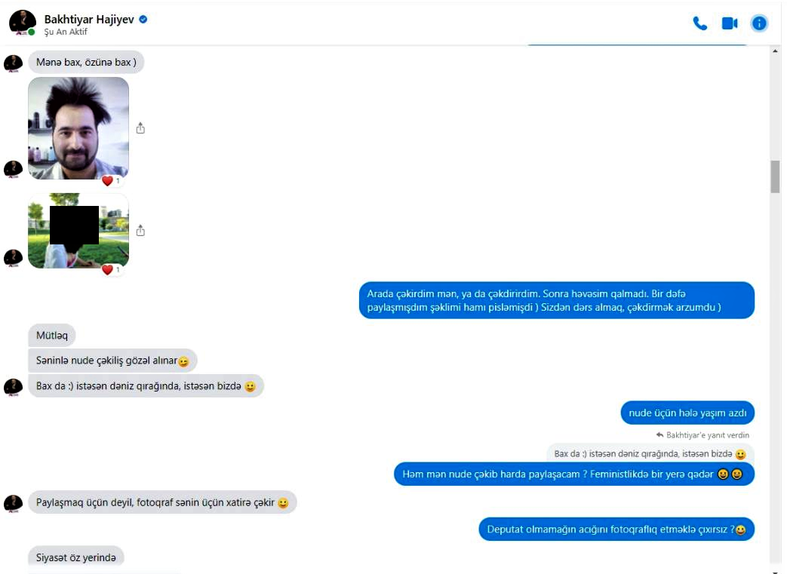Open heart reaction on the park photo
The width and height of the screenshot is (787, 574).
112,269
